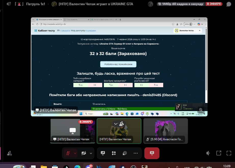The height and width of the screenshot is (168, 235).
Task: Click the browser refresh icon in the stream
Action: pos(37,24)
